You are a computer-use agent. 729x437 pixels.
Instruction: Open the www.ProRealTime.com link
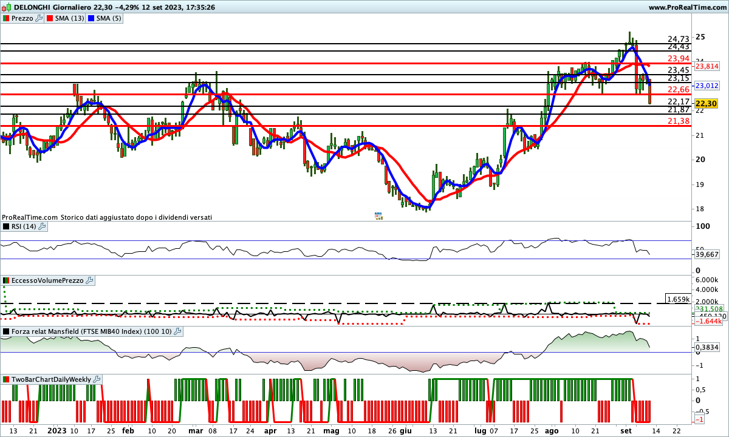[x=688, y=7]
